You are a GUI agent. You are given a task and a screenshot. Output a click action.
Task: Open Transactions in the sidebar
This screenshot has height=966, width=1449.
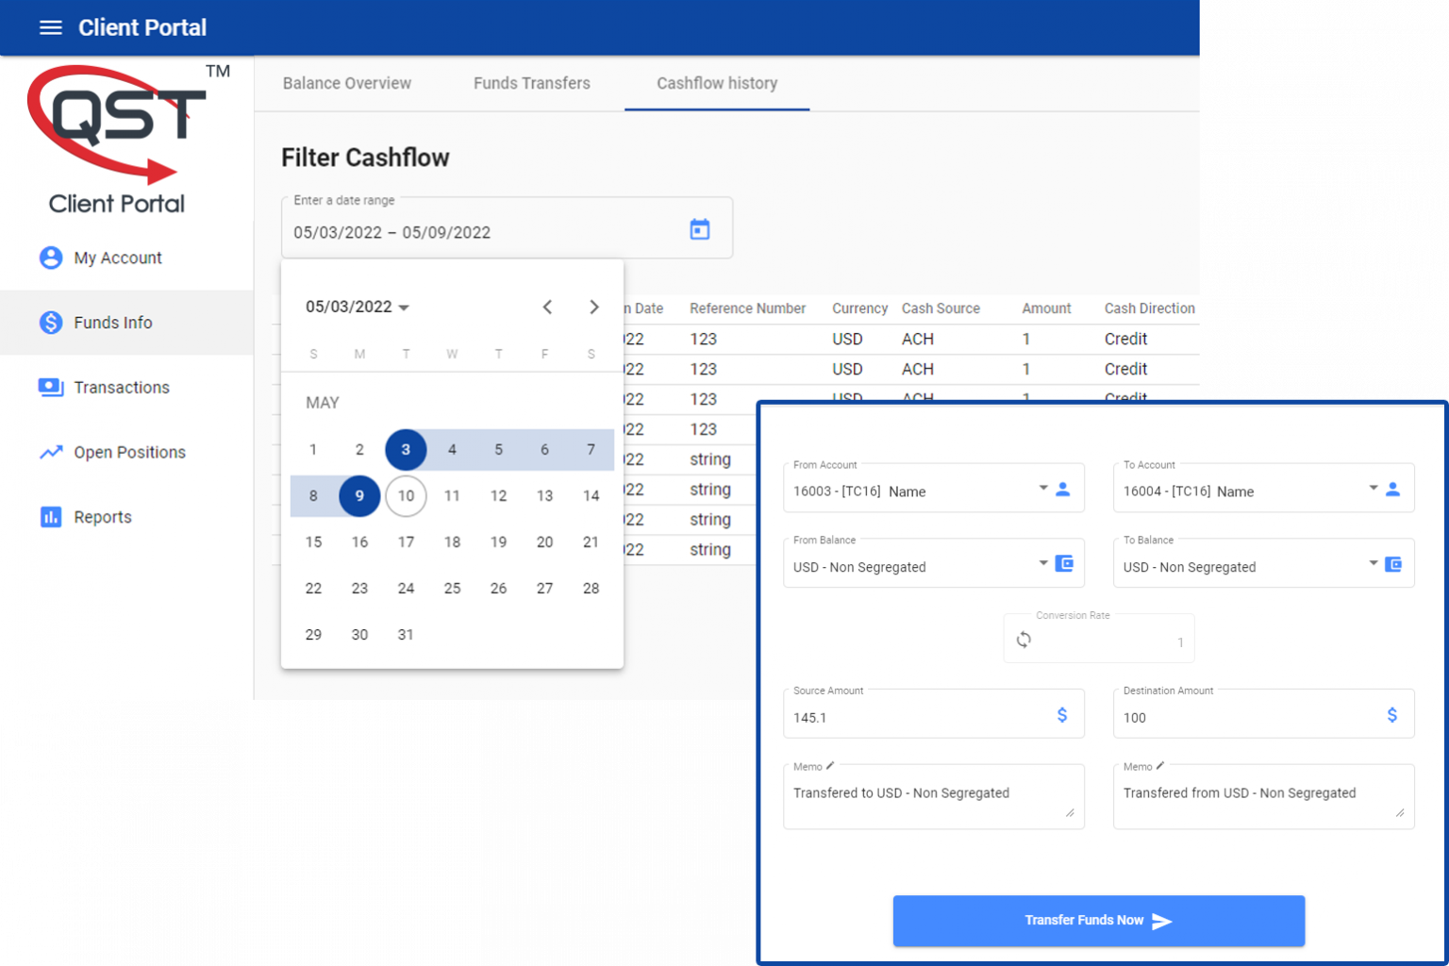point(122,387)
